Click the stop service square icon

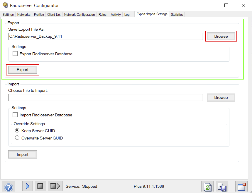(x=40, y=186)
